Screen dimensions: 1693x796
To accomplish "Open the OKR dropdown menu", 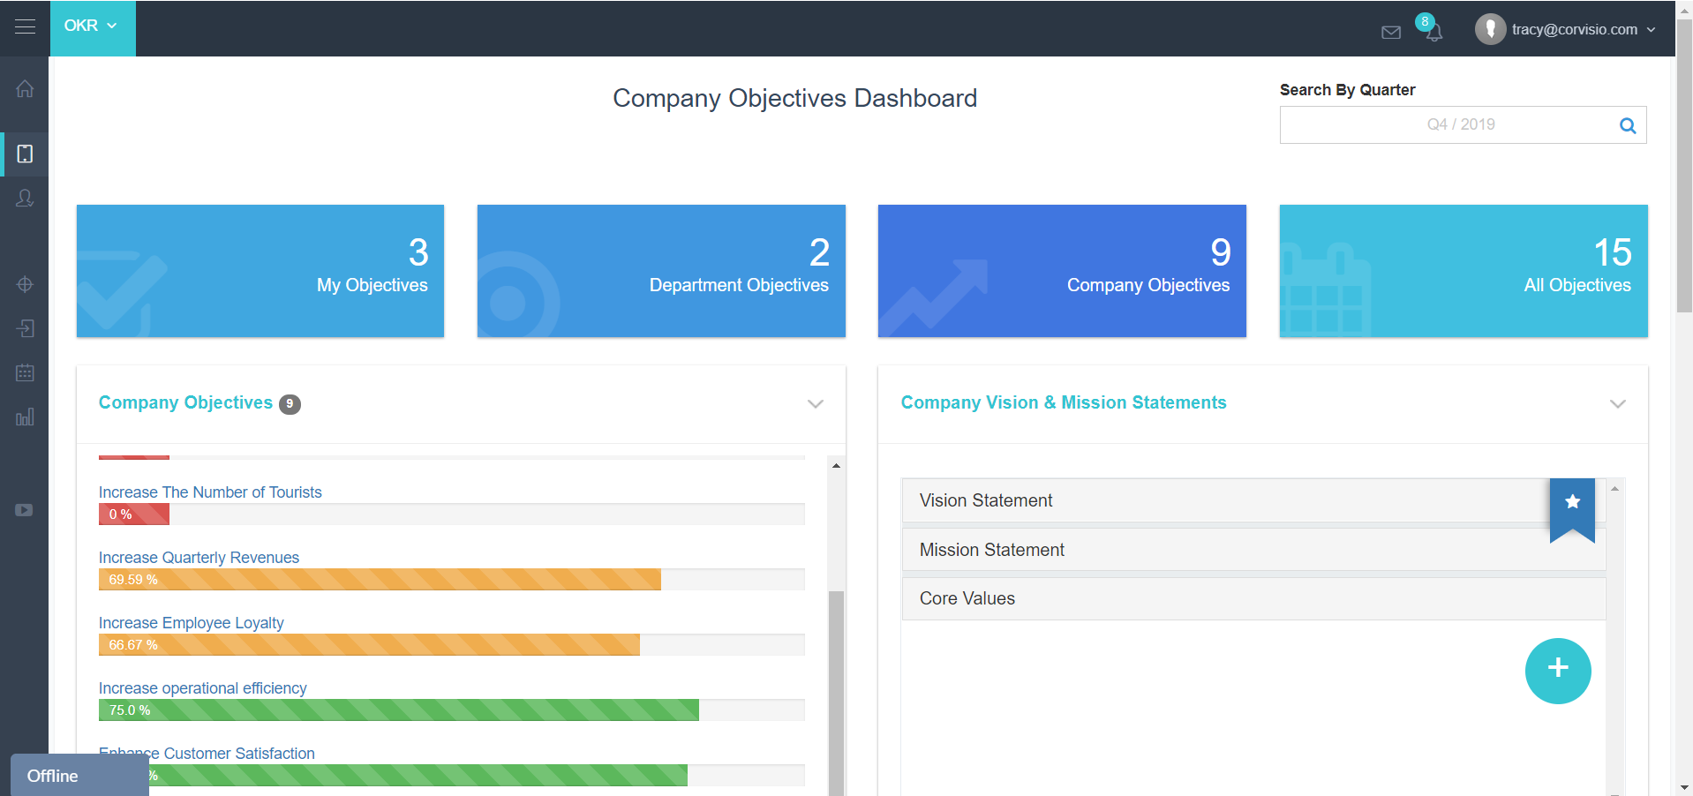I will click(92, 26).
